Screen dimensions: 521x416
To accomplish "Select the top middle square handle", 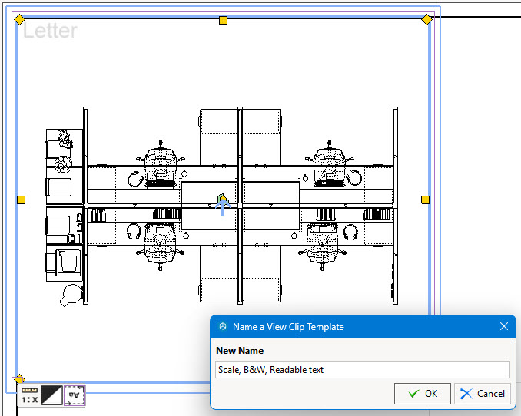I will [x=224, y=21].
